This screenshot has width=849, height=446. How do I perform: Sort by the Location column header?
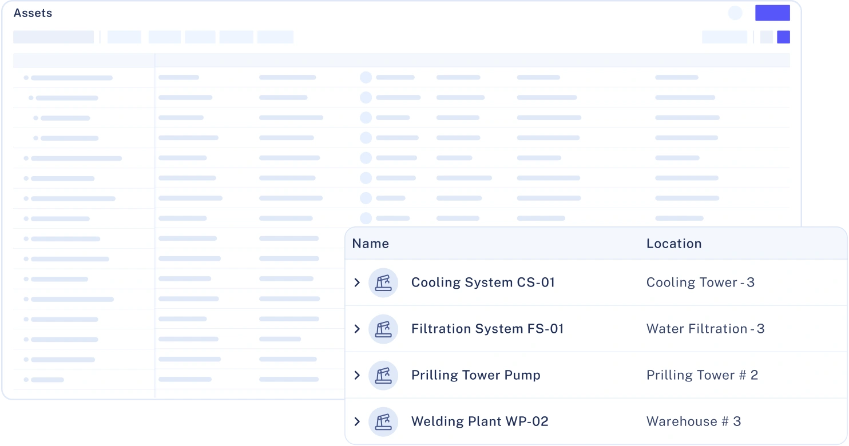pos(673,244)
